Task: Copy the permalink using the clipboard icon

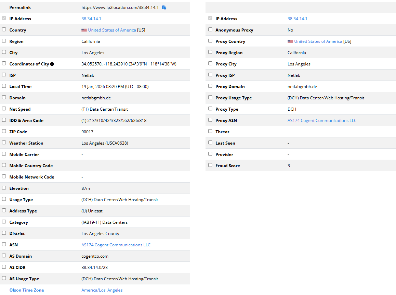Action: pyautogui.click(x=164, y=7)
